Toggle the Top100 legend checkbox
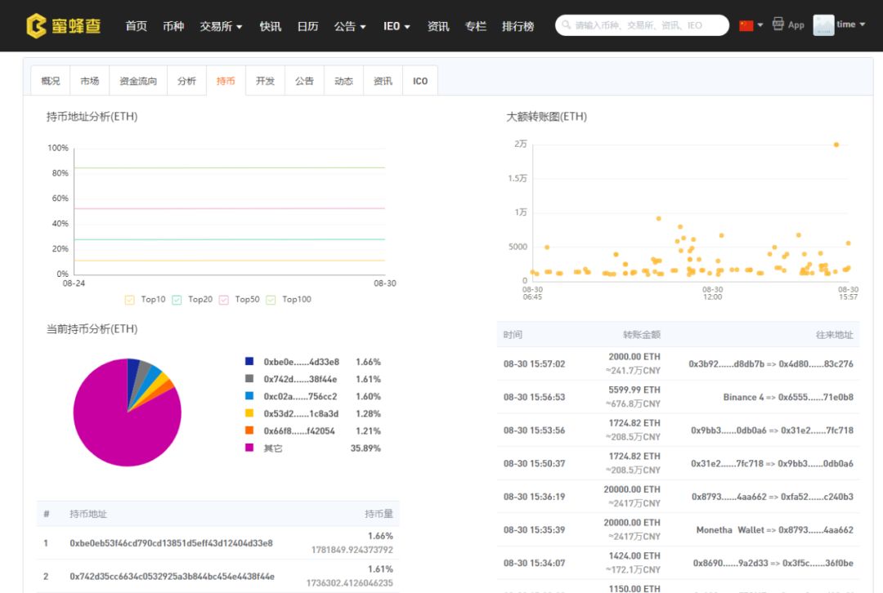Viewport: 883px width, 593px height. [271, 300]
